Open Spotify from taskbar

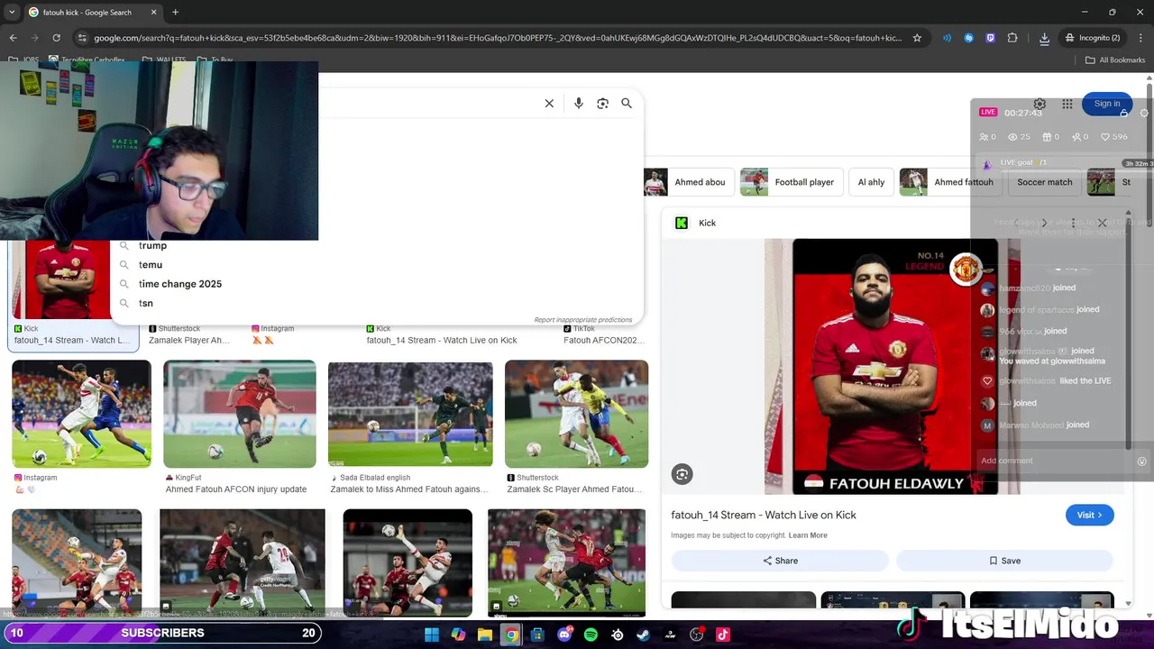pos(591,635)
